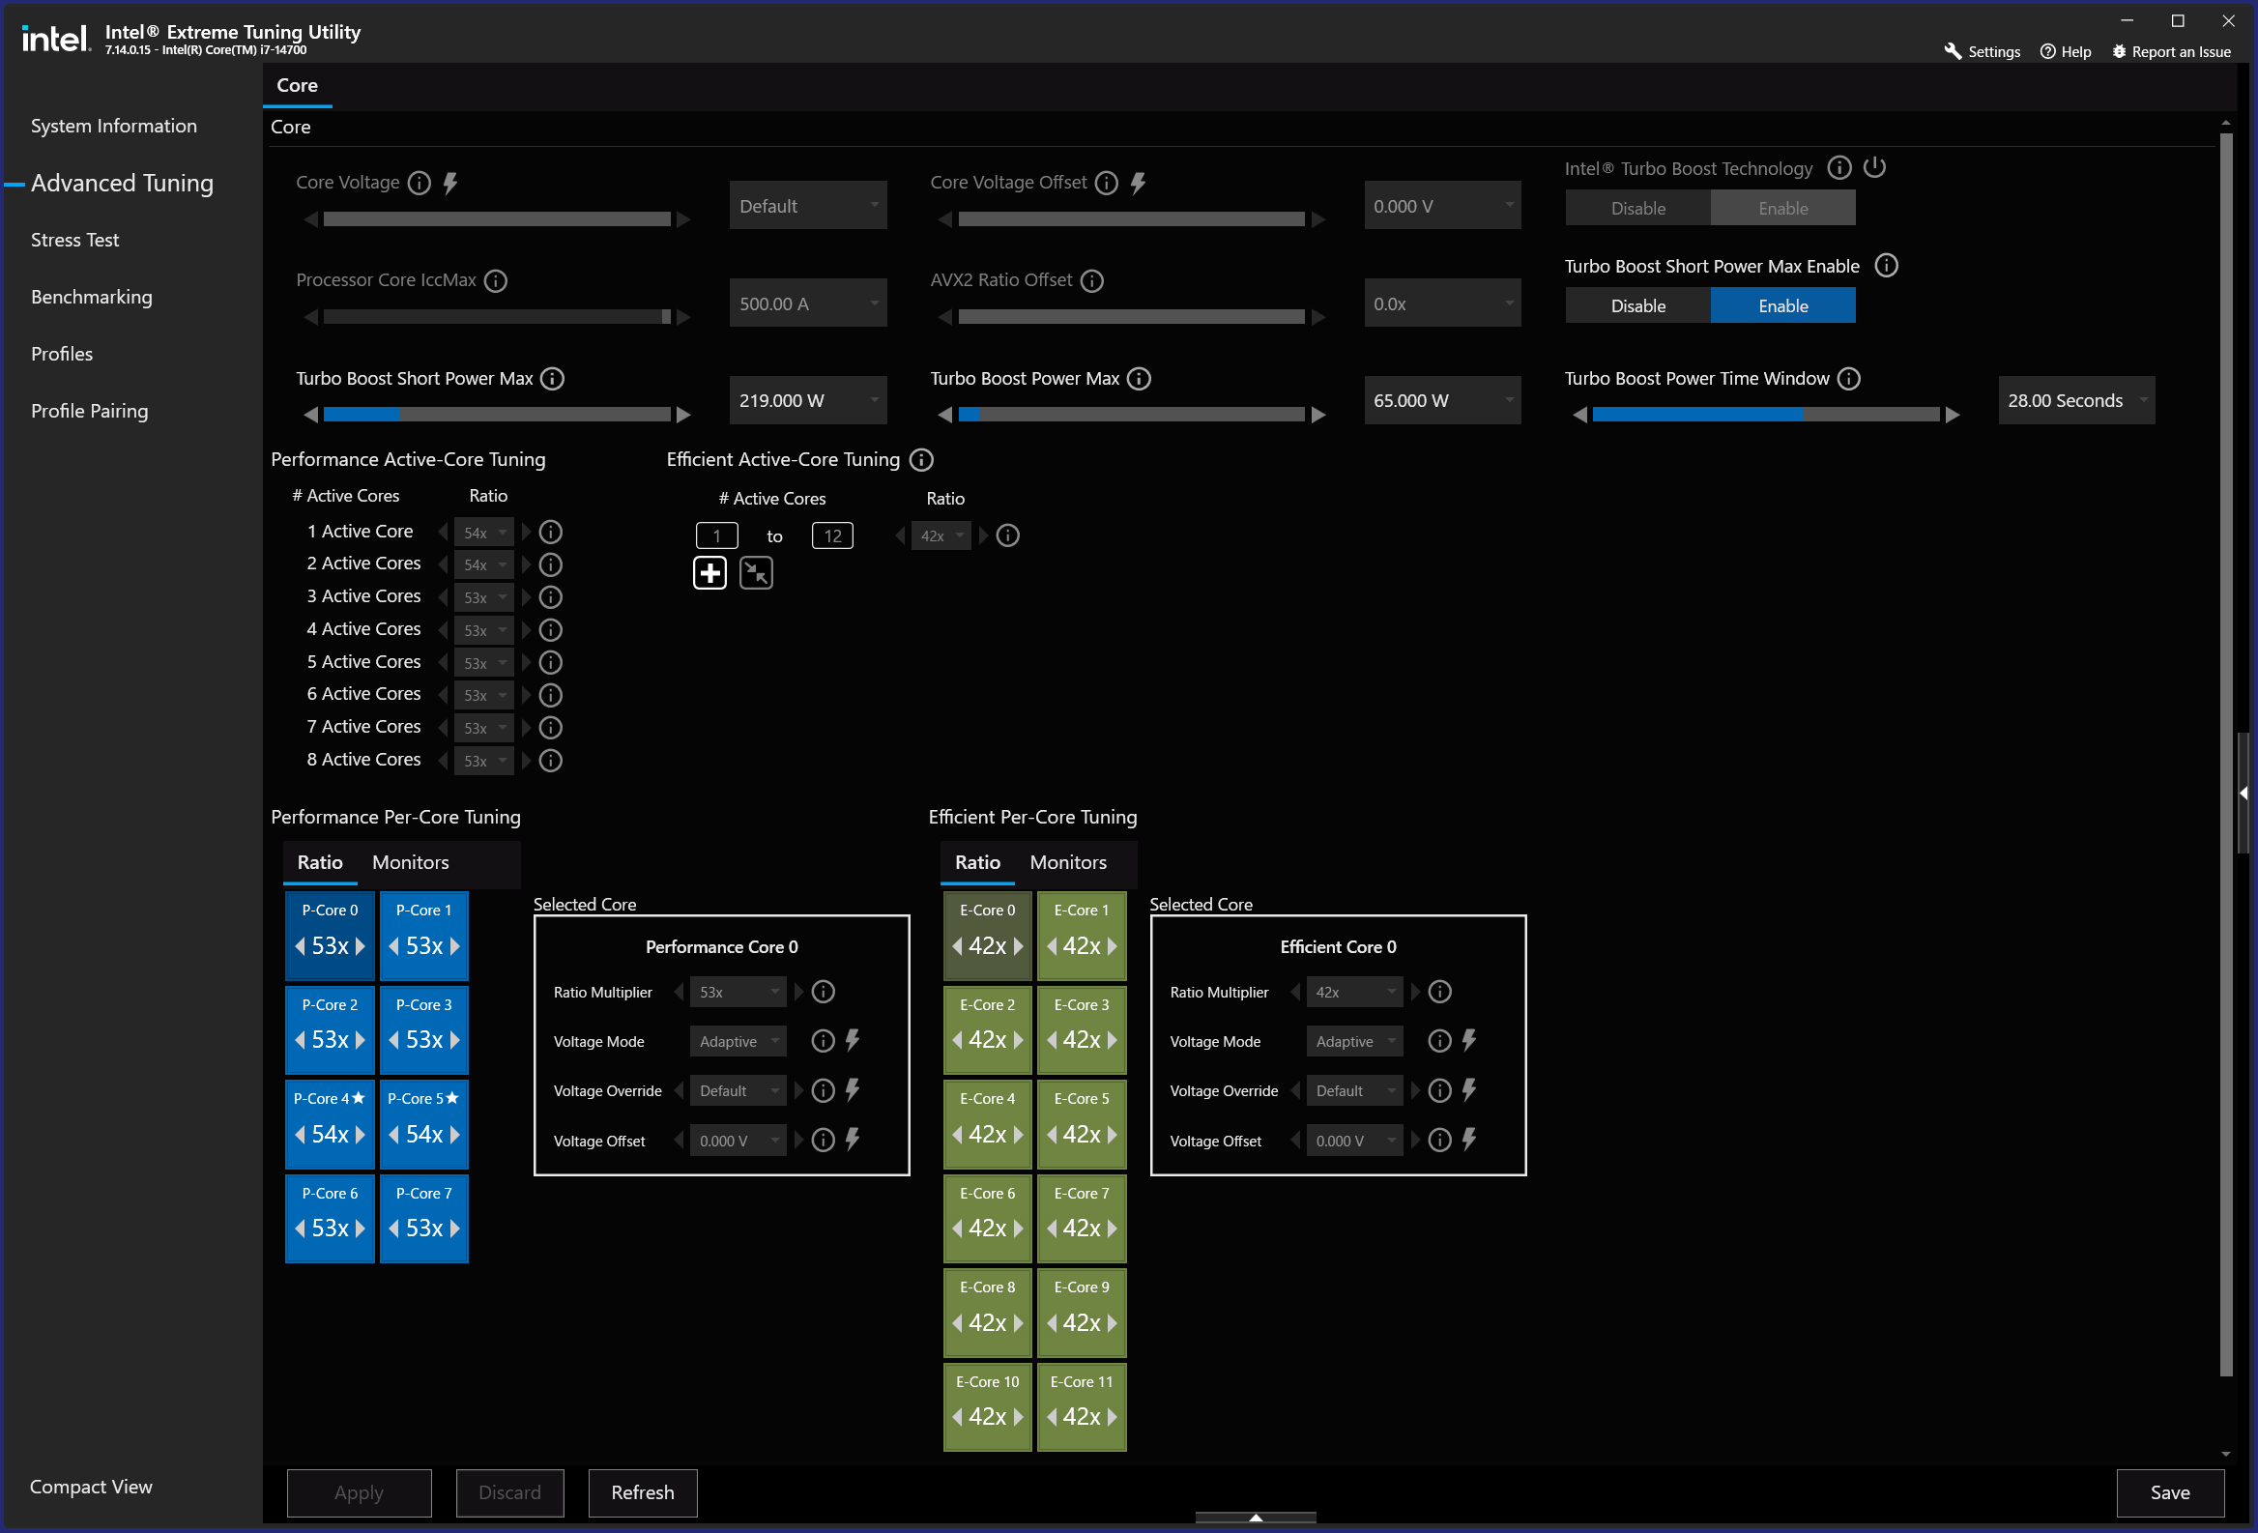Click the Save button
2258x1533 pixels.
click(x=2170, y=1492)
